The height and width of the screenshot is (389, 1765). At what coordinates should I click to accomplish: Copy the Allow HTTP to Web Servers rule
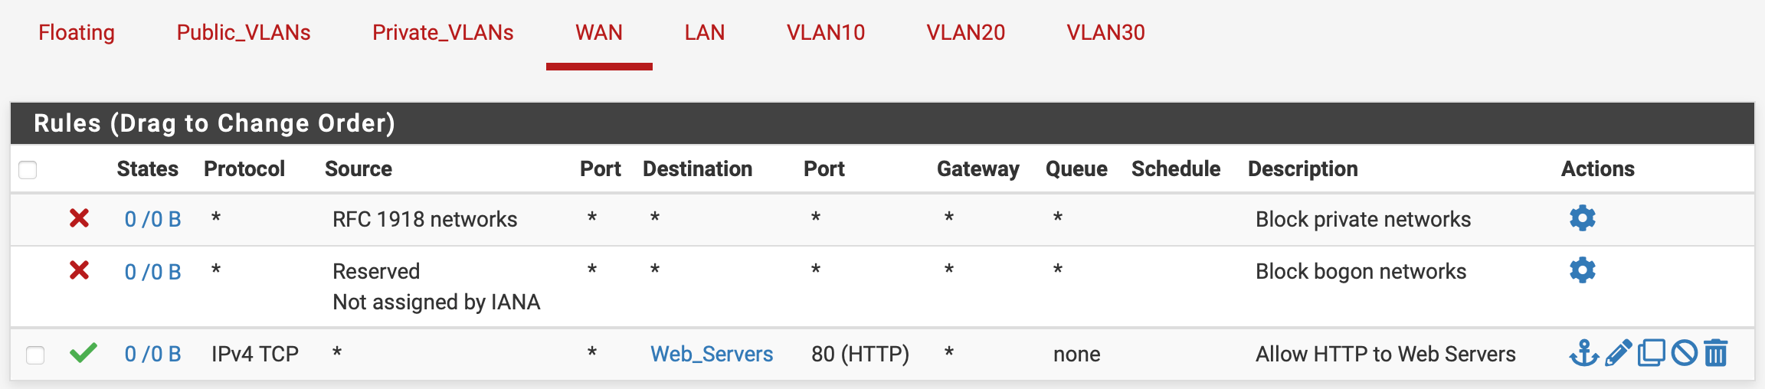(1651, 353)
